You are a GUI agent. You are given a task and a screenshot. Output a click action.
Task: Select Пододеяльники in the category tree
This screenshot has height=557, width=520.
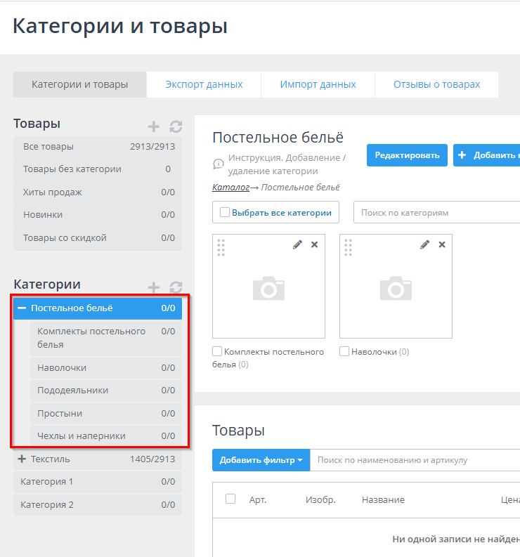click(73, 391)
